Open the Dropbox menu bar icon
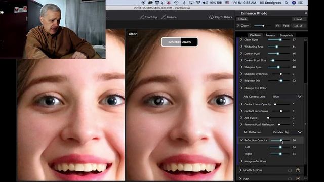 click(157, 3)
